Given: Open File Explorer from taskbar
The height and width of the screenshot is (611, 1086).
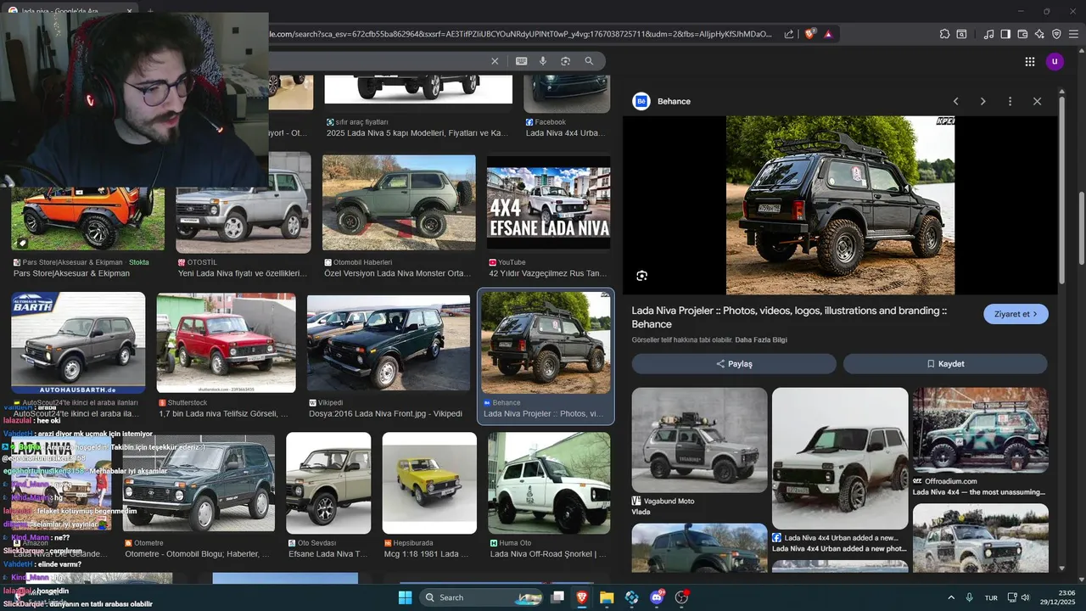Looking at the screenshot, I should coord(607,597).
